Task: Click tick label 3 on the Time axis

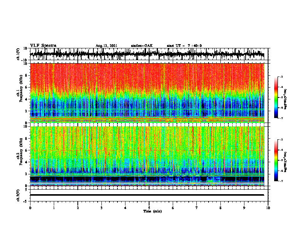Action: point(101,208)
